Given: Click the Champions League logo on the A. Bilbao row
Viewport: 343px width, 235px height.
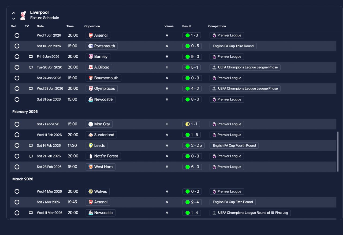Looking at the screenshot, I should click(214, 67).
